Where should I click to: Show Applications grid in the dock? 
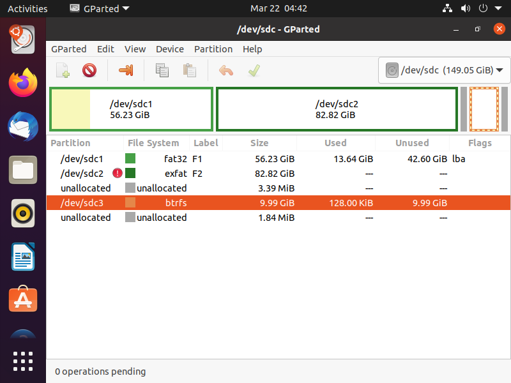pos(23,361)
